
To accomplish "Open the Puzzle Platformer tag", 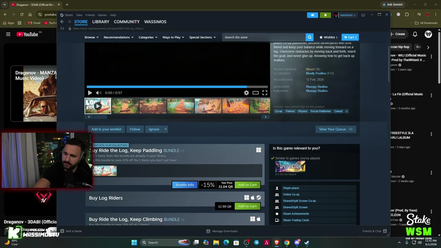I will [x=320, y=111].
